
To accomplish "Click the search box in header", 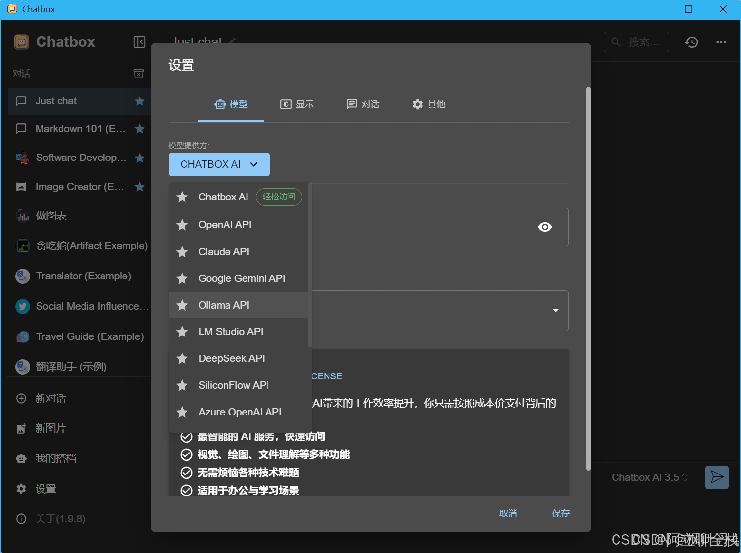I will click(x=637, y=42).
